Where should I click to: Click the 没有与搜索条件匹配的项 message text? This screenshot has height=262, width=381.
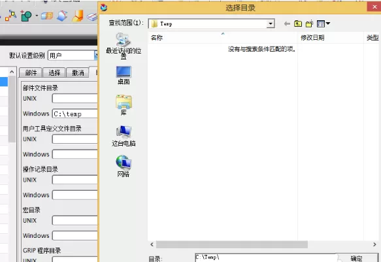(261, 49)
